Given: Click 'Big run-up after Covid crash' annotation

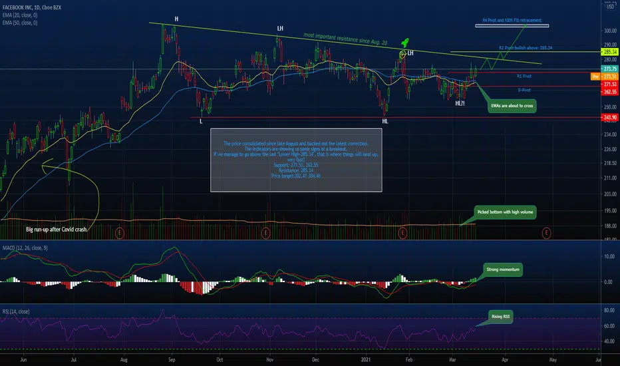Looking at the screenshot, I should pyautogui.click(x=56, y=229).
